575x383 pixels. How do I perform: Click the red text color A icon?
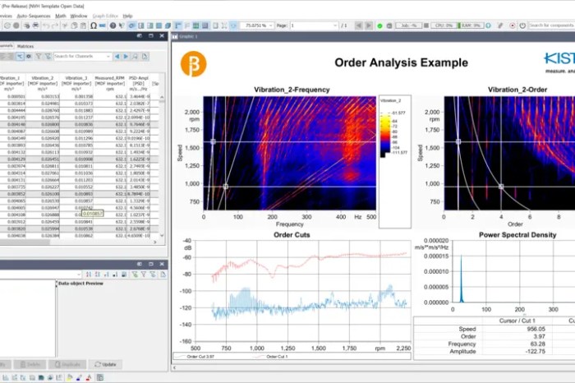[x=89, y=377]
